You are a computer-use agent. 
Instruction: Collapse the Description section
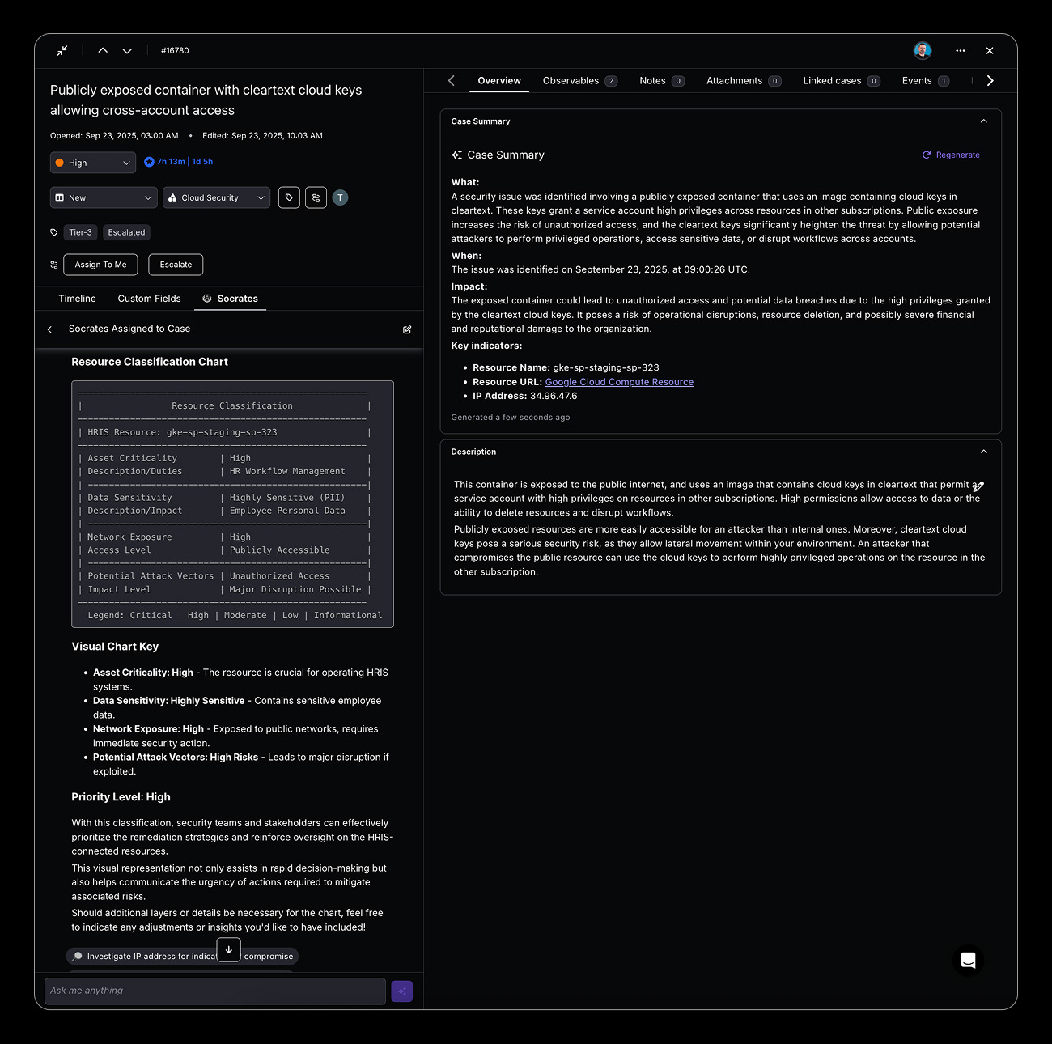click(x=983, y=452)
